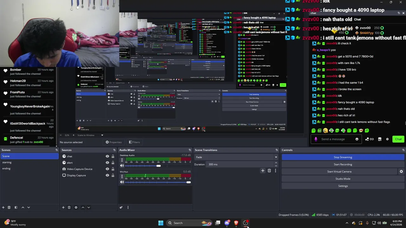Pop out the Controls dock
The image size is (406, 228).
pos(403,150)
